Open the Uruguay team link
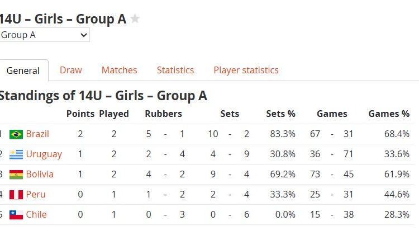The image size is (419, 235). (44, 154)
